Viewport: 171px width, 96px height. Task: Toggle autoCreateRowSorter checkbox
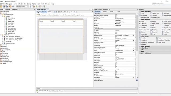click(x=116, y=17)
